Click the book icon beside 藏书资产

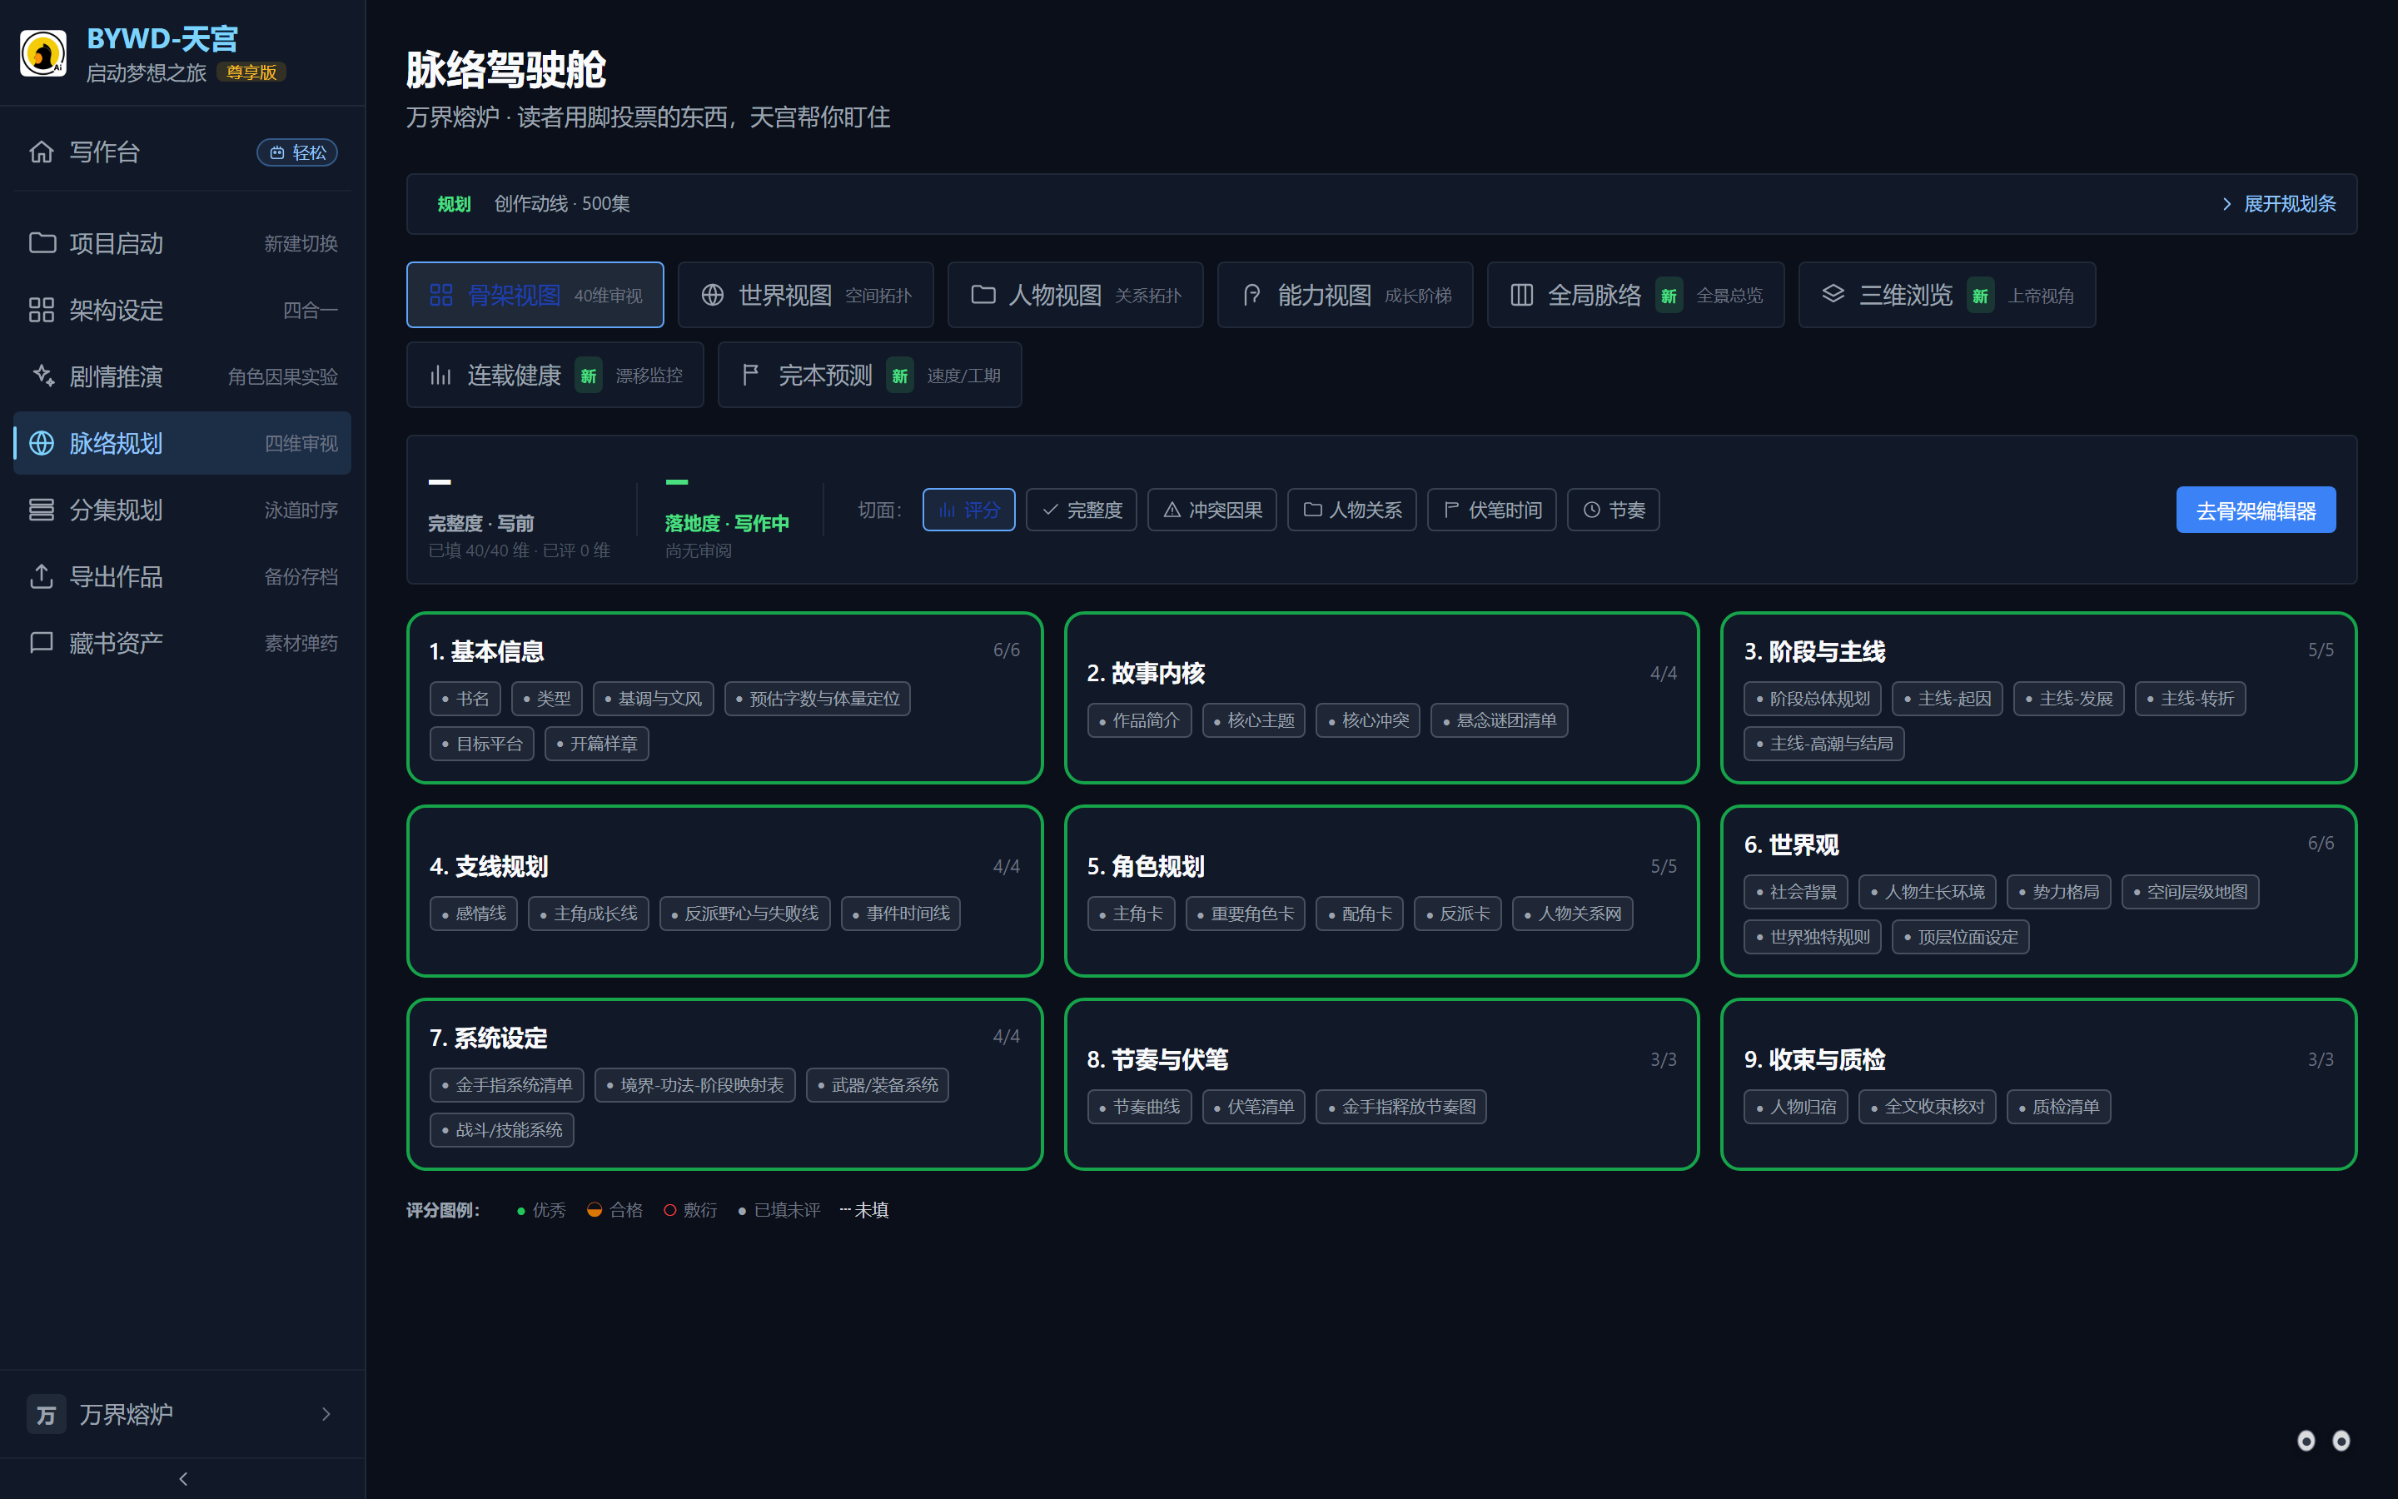42,642
